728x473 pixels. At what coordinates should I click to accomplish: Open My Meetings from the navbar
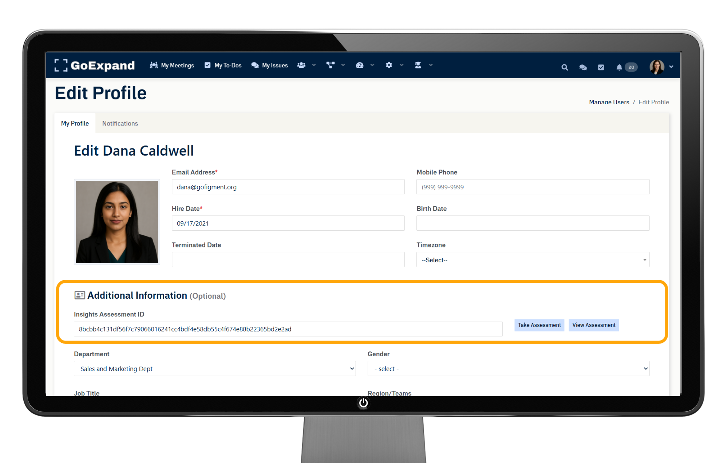coord(172,65)
